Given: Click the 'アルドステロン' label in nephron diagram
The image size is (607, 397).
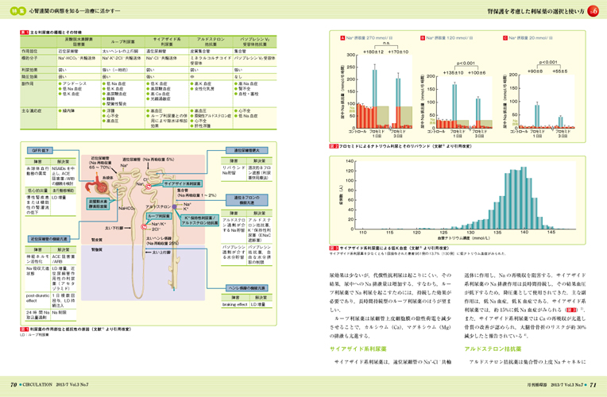Looking at the screenshot, I should (158, 206).
